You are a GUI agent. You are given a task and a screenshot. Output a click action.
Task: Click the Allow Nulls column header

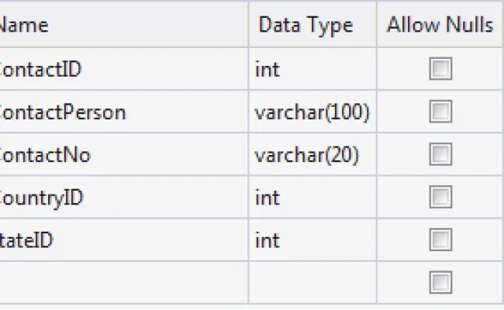pos(440,25)
